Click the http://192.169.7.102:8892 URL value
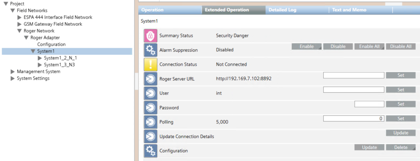 coord(244,79)
